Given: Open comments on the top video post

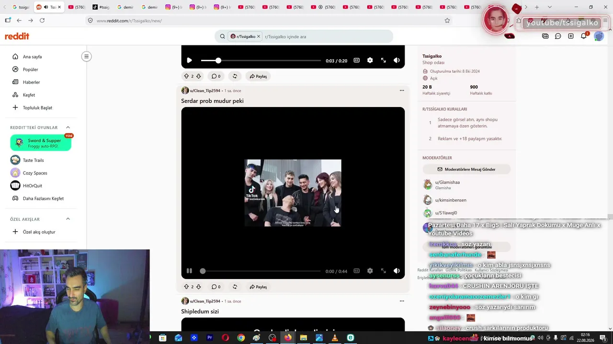Looking at the screenshot, I should 216,76.
